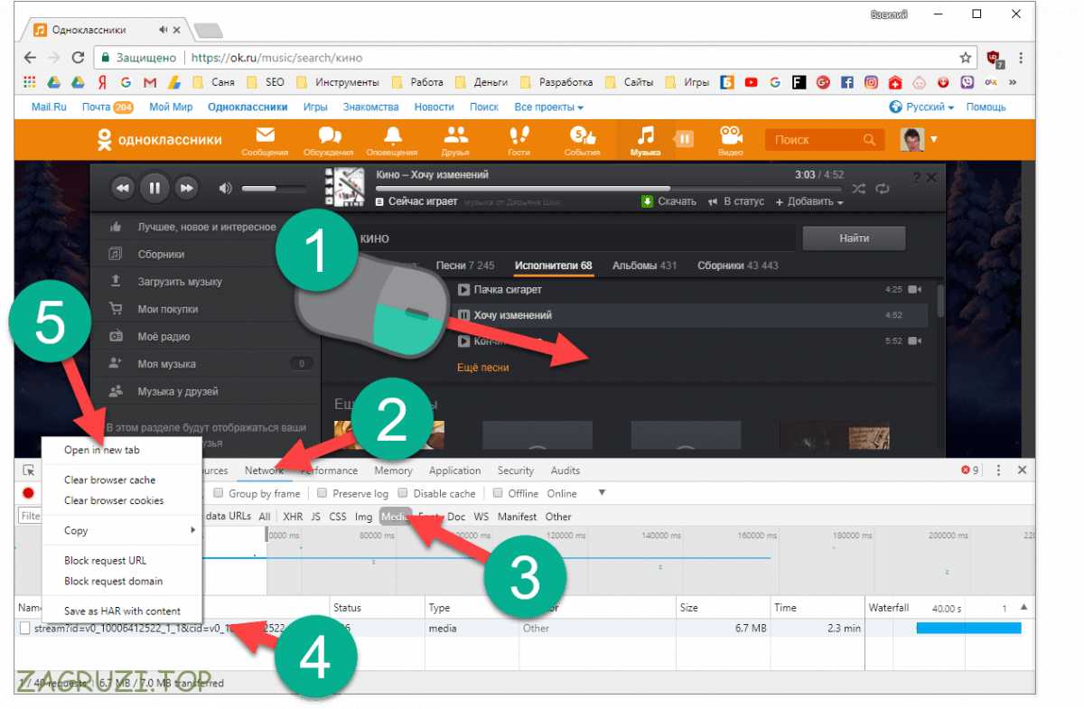Expand the Добавить dropdown in player
Screen dimensions: 1084x709
(809, 201)
